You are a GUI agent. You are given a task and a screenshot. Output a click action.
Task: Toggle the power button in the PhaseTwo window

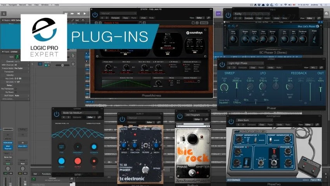(x=231, y=121)
